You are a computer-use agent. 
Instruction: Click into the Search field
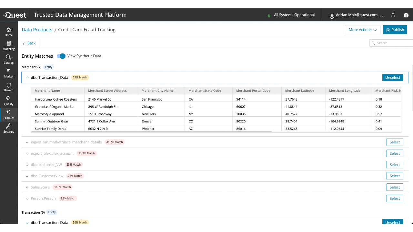click(391, 43)
